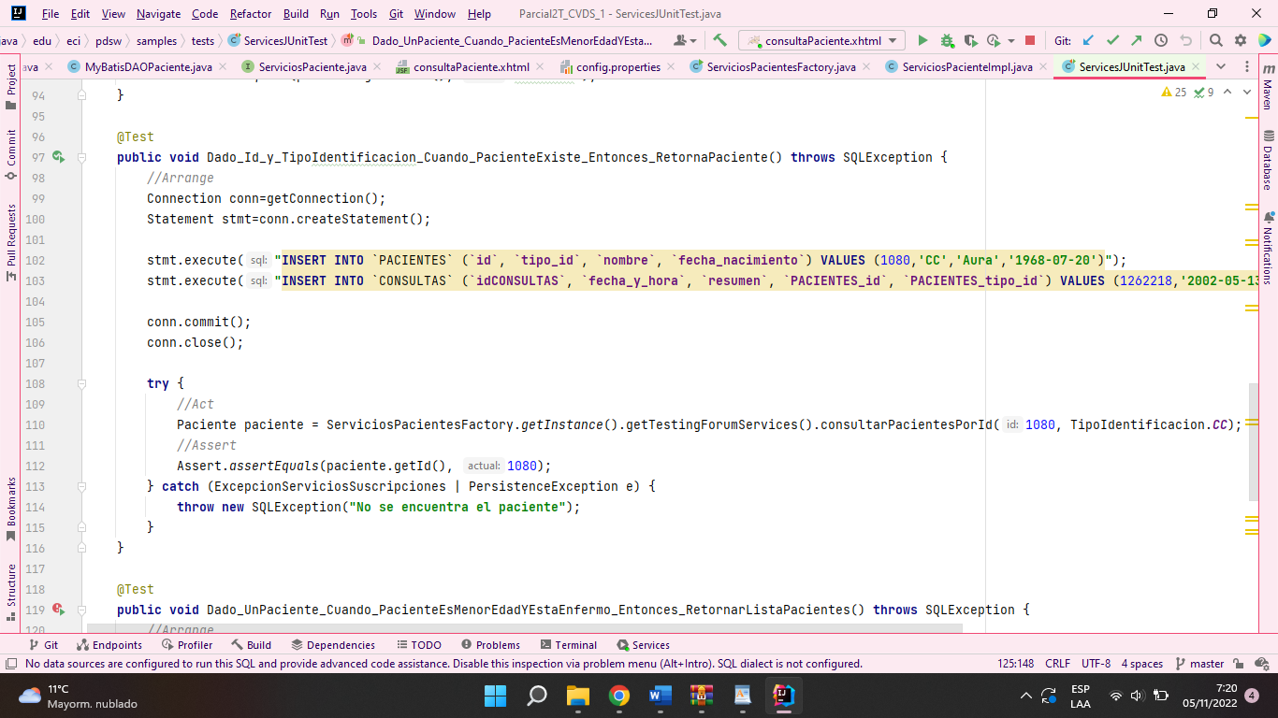Click the failed test gutter icon on line 119
1278x718 pixels.
pos(58,610)
